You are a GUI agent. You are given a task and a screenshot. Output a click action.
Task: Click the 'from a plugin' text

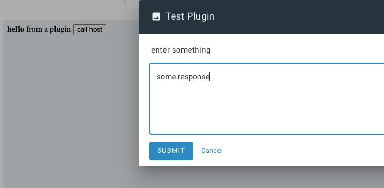tap(48, 30)
